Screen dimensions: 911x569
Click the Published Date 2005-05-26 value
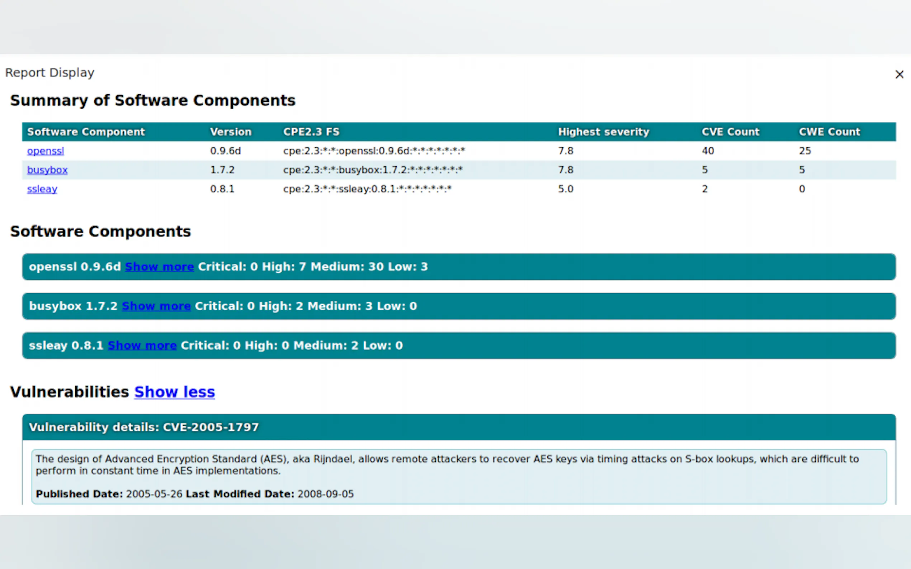tap(154, 494)
